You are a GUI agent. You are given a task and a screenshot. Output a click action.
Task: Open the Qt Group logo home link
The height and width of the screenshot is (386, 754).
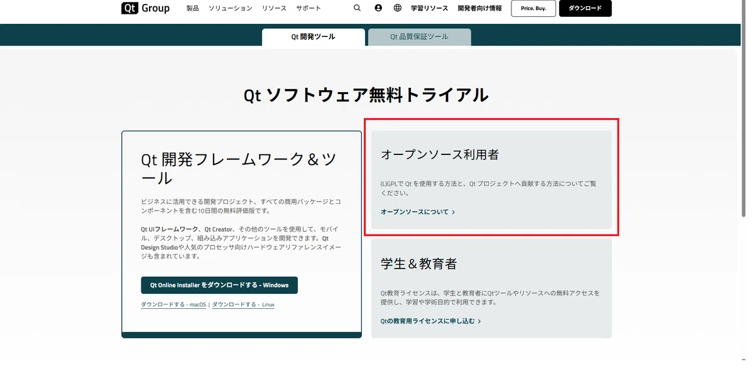point(145,8)
